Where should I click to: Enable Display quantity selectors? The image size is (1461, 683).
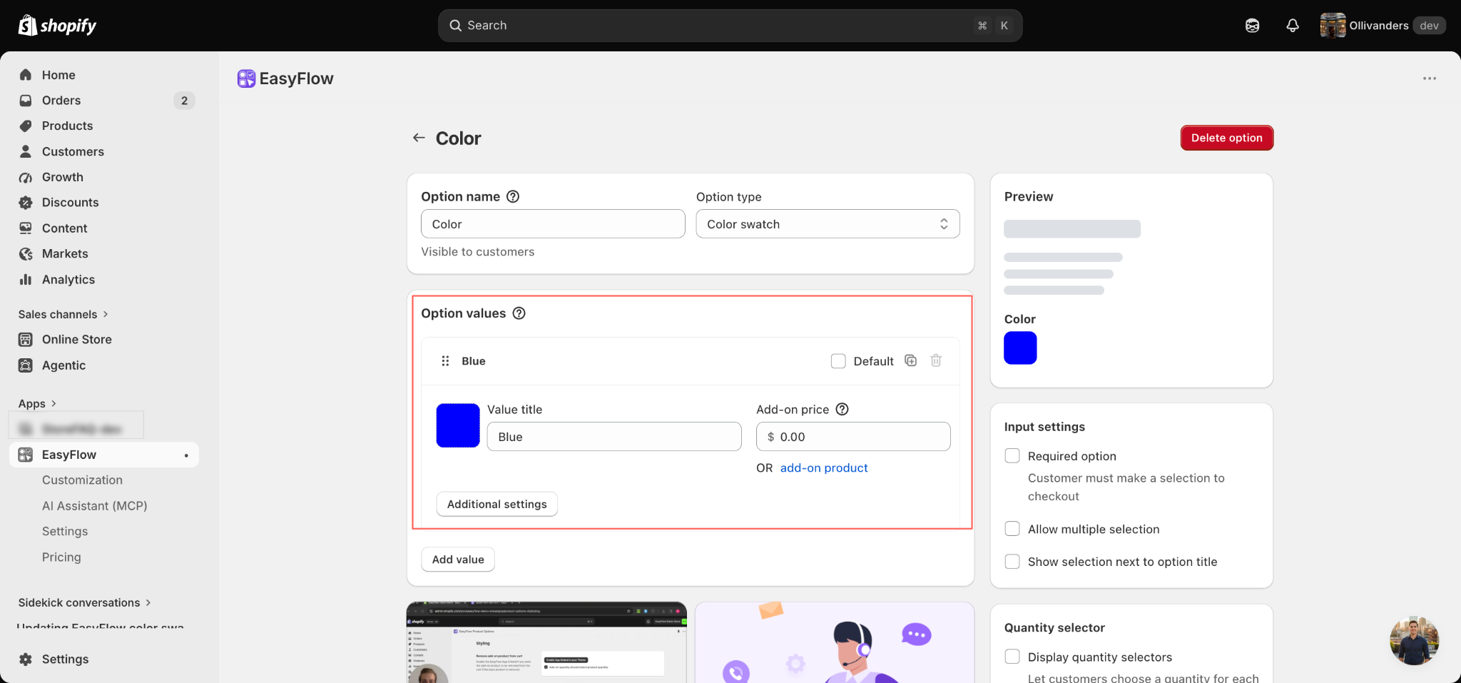(x=1012, y=657)
